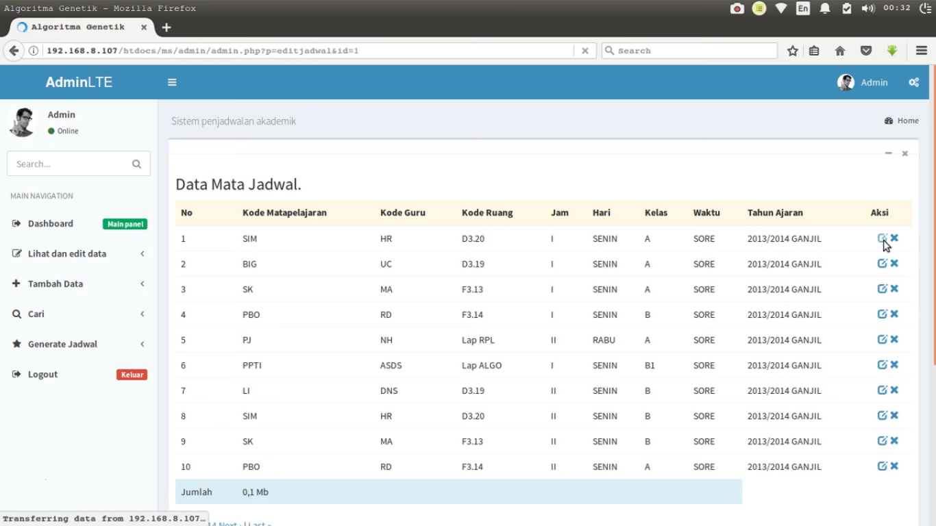Delete row 4 PBO schedule entry

pos(894,314)
